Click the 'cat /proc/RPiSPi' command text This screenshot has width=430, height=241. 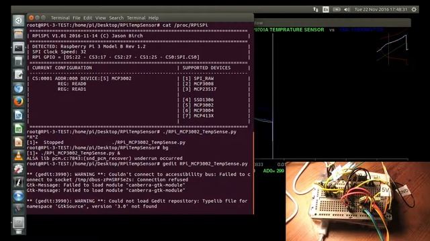[185, 25]
